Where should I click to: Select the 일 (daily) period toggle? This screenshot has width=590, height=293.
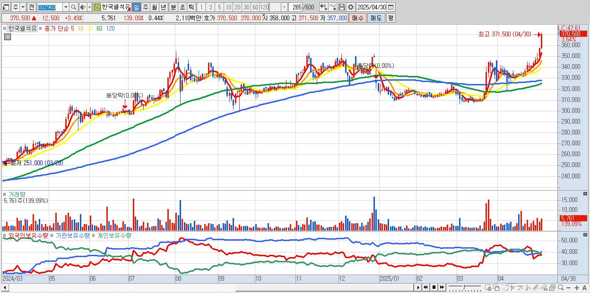click(x=136, y=7)
